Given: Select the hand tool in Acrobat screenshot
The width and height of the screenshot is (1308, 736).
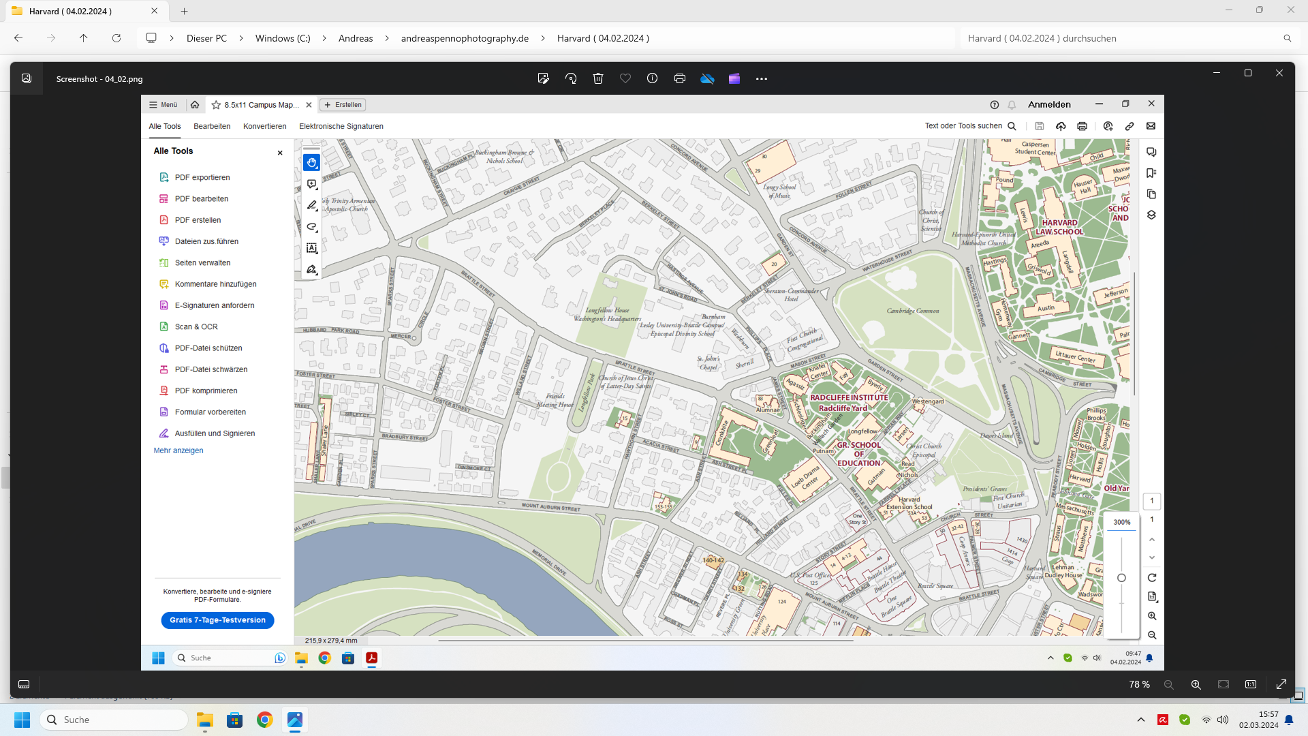Looking at the screenshot, I should point(311,162).
